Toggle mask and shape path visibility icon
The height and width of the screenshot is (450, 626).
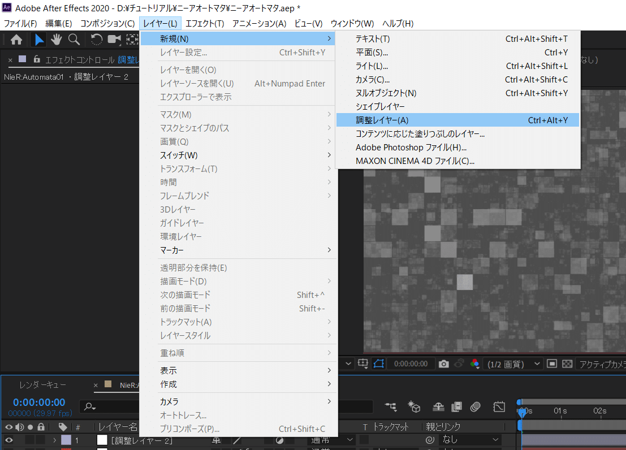[378, 364]
